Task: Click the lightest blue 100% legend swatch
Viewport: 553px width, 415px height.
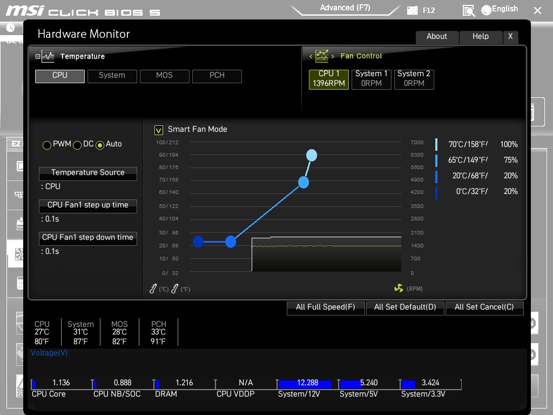Action: pos(436,145)
